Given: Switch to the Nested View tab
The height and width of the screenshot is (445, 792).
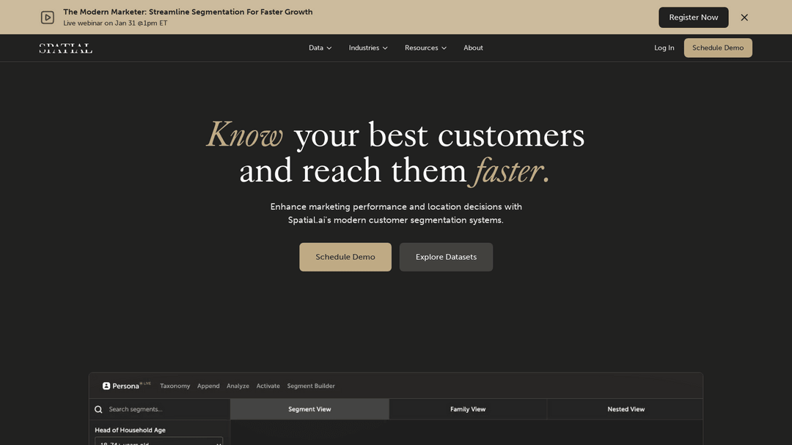Looking at the screenshot, I should [626, 409].
